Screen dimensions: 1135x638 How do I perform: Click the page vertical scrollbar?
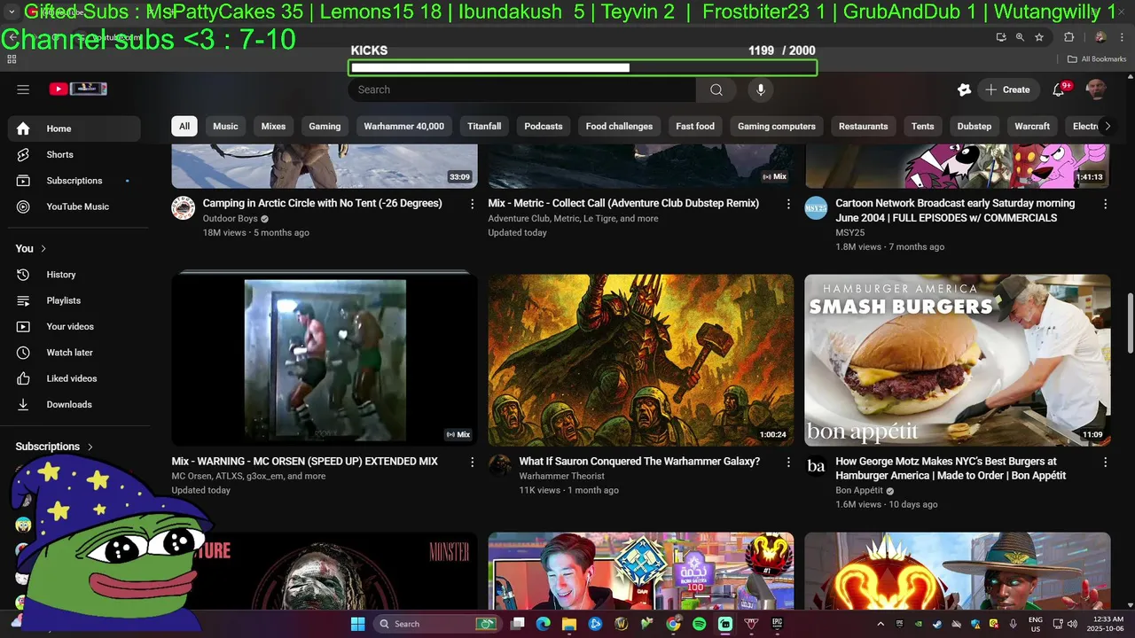click(1130, 323)
